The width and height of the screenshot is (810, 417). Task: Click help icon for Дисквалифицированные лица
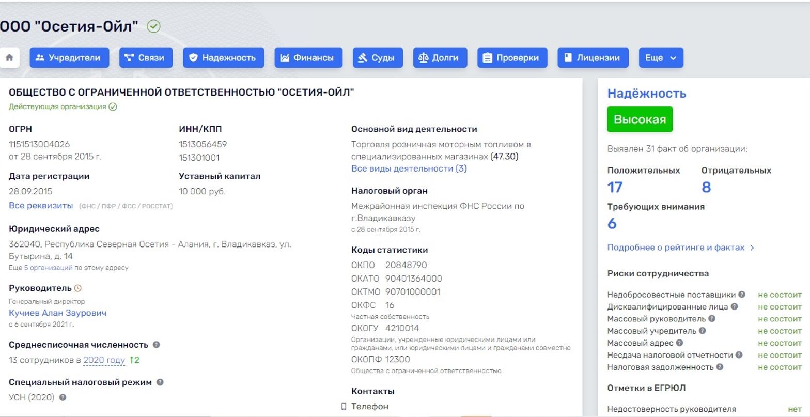(735, 306)
